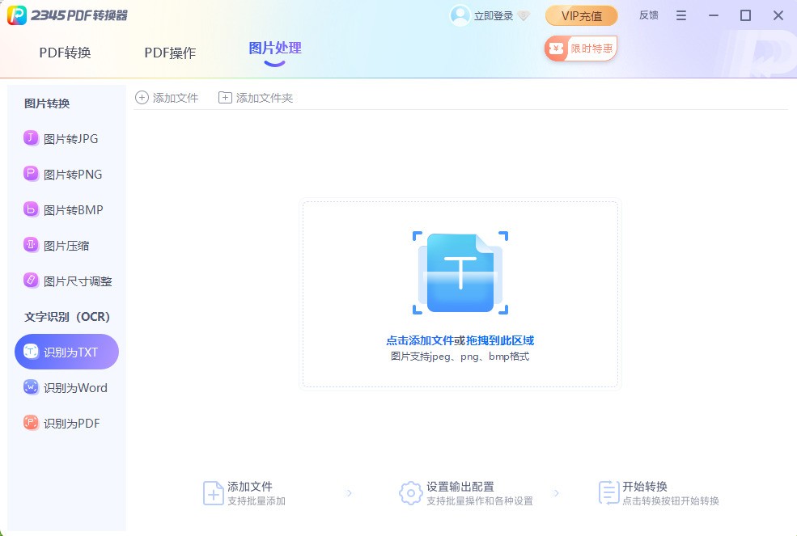This screenshot has height=536, width=797.
Task: Open the 识别为Word OCR tool
Action: [70, 387]
